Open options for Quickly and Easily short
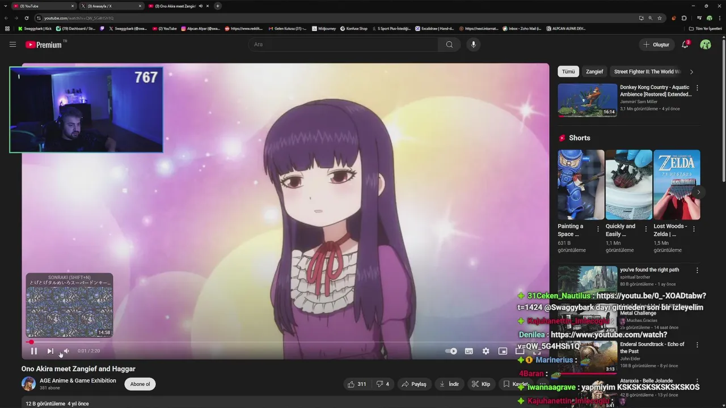Viewport: 726px width, 408px height. [645, 229]
